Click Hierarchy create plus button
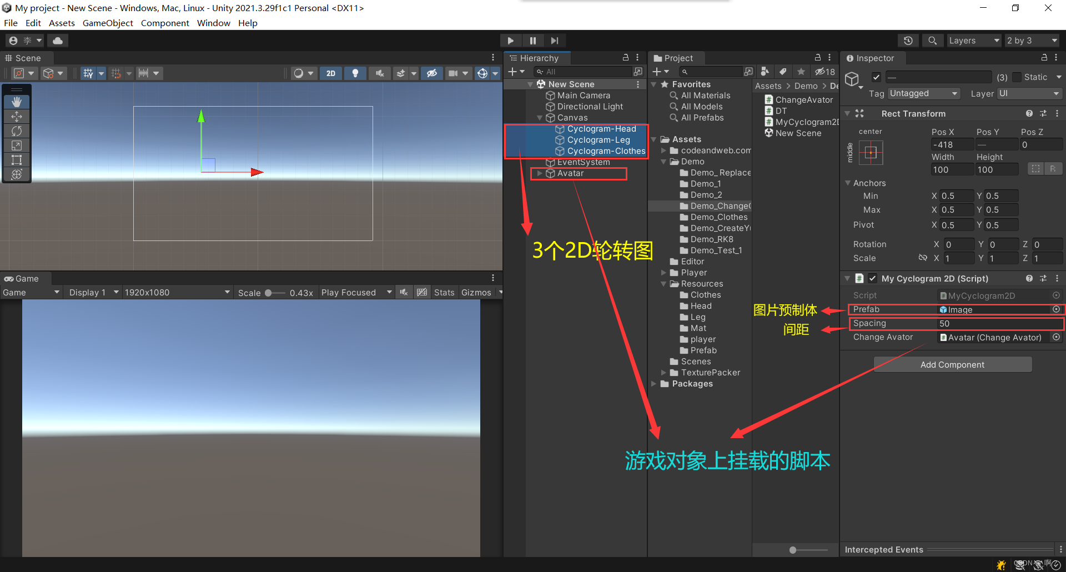This screenshot has height=572, width=1066. 516,72
